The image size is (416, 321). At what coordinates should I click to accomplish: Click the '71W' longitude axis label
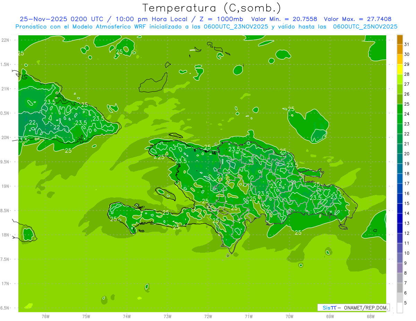[x=249, y=316]
